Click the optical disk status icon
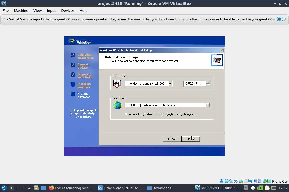The image size is (289, 192). coord(226,181)
